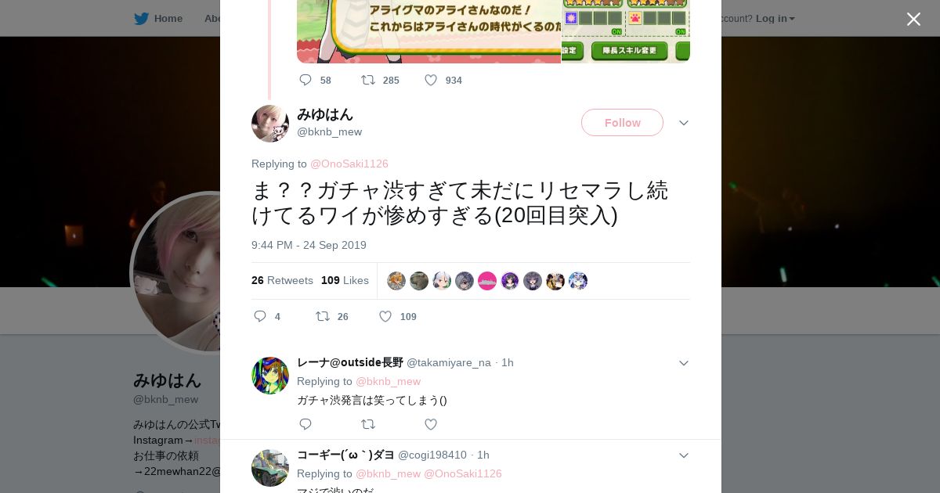This screenshot has height=493, width=940.
Task: Open the Log in dropdown menu
Action: tap(775, 18)
